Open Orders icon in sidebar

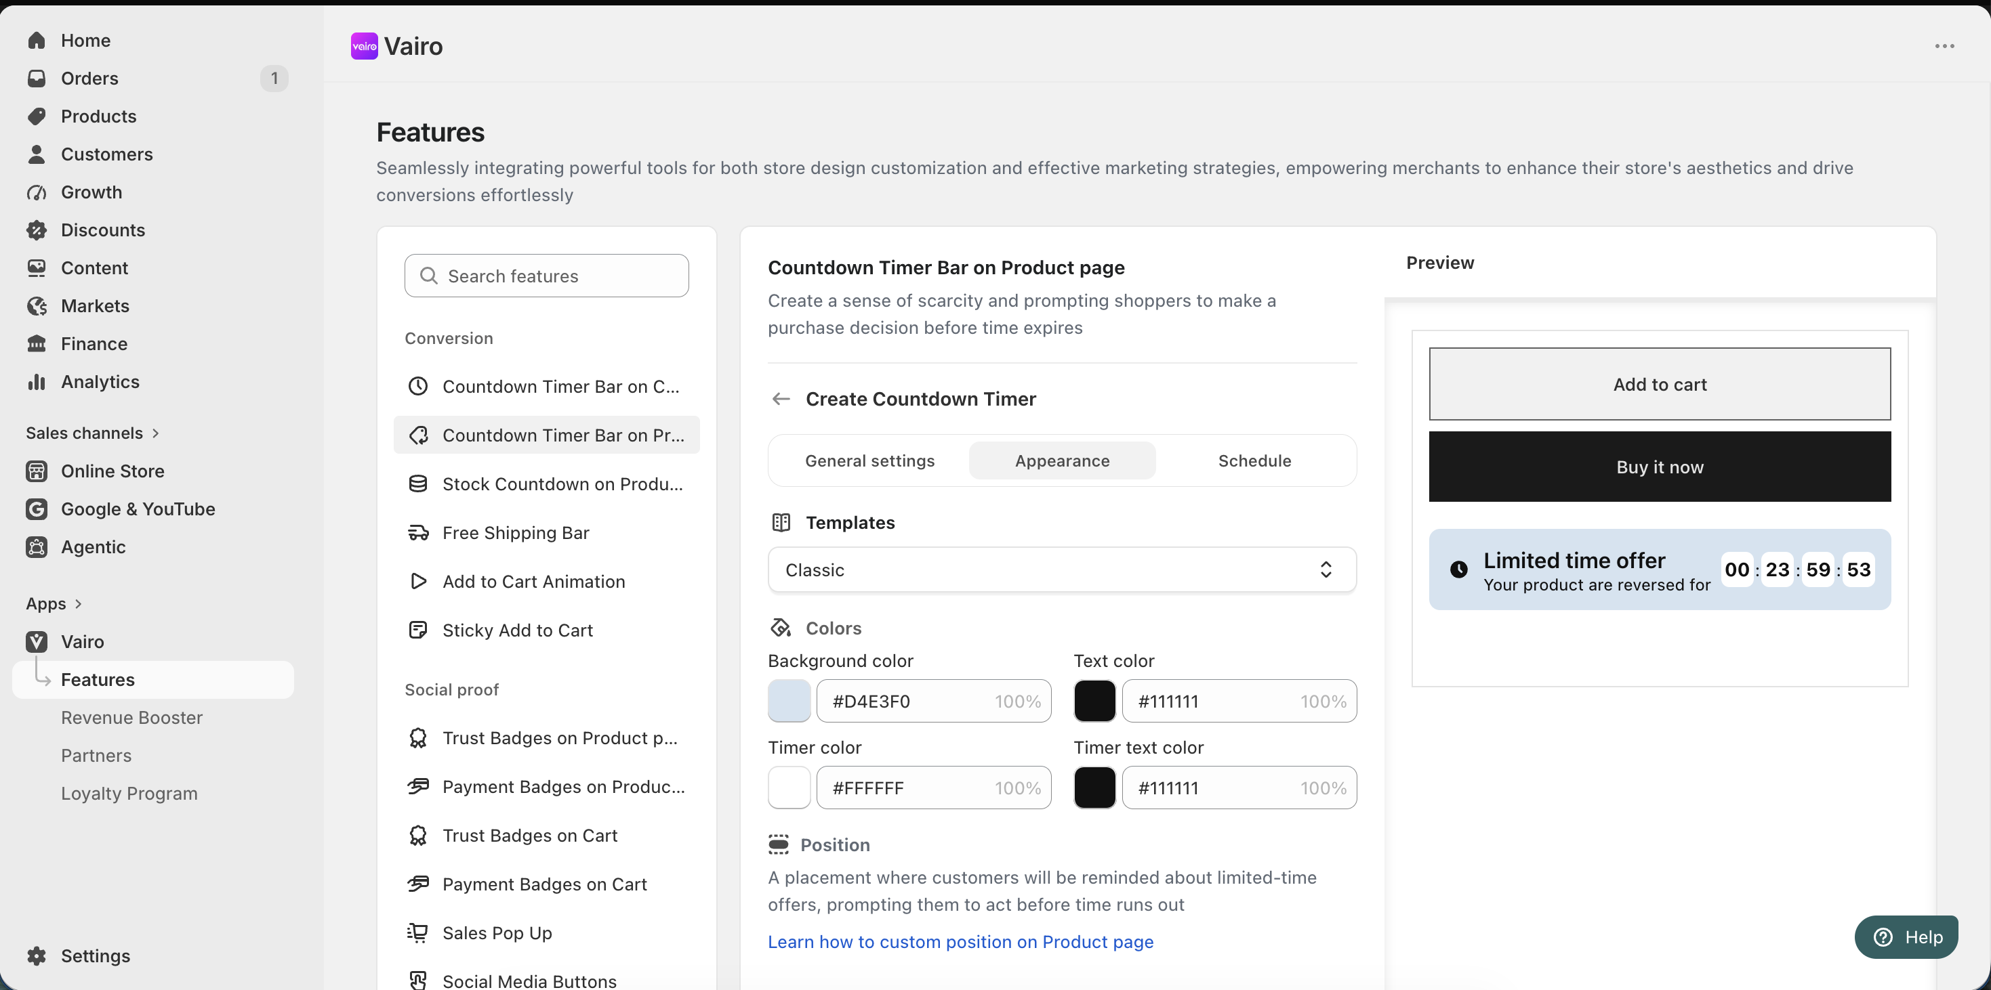(x=37, y=78)
